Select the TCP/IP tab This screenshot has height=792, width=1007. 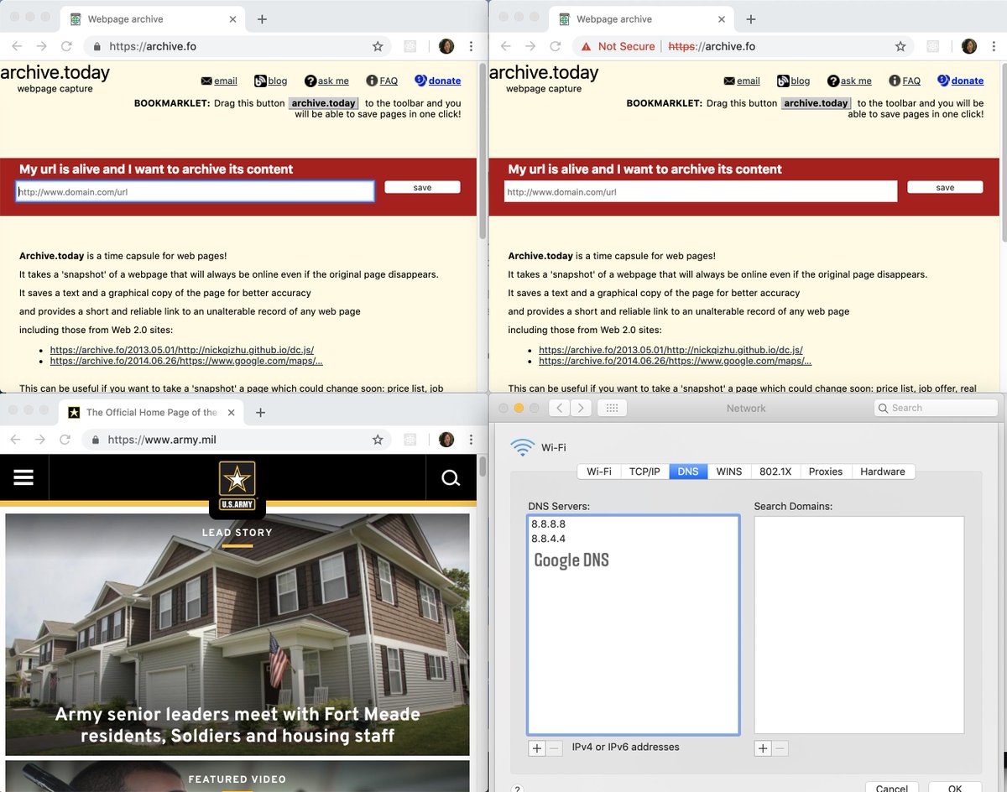pos(644,472)
